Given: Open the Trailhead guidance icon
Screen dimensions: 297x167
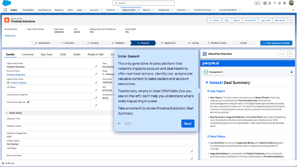Looking at the screenshot, I should 270,3.
